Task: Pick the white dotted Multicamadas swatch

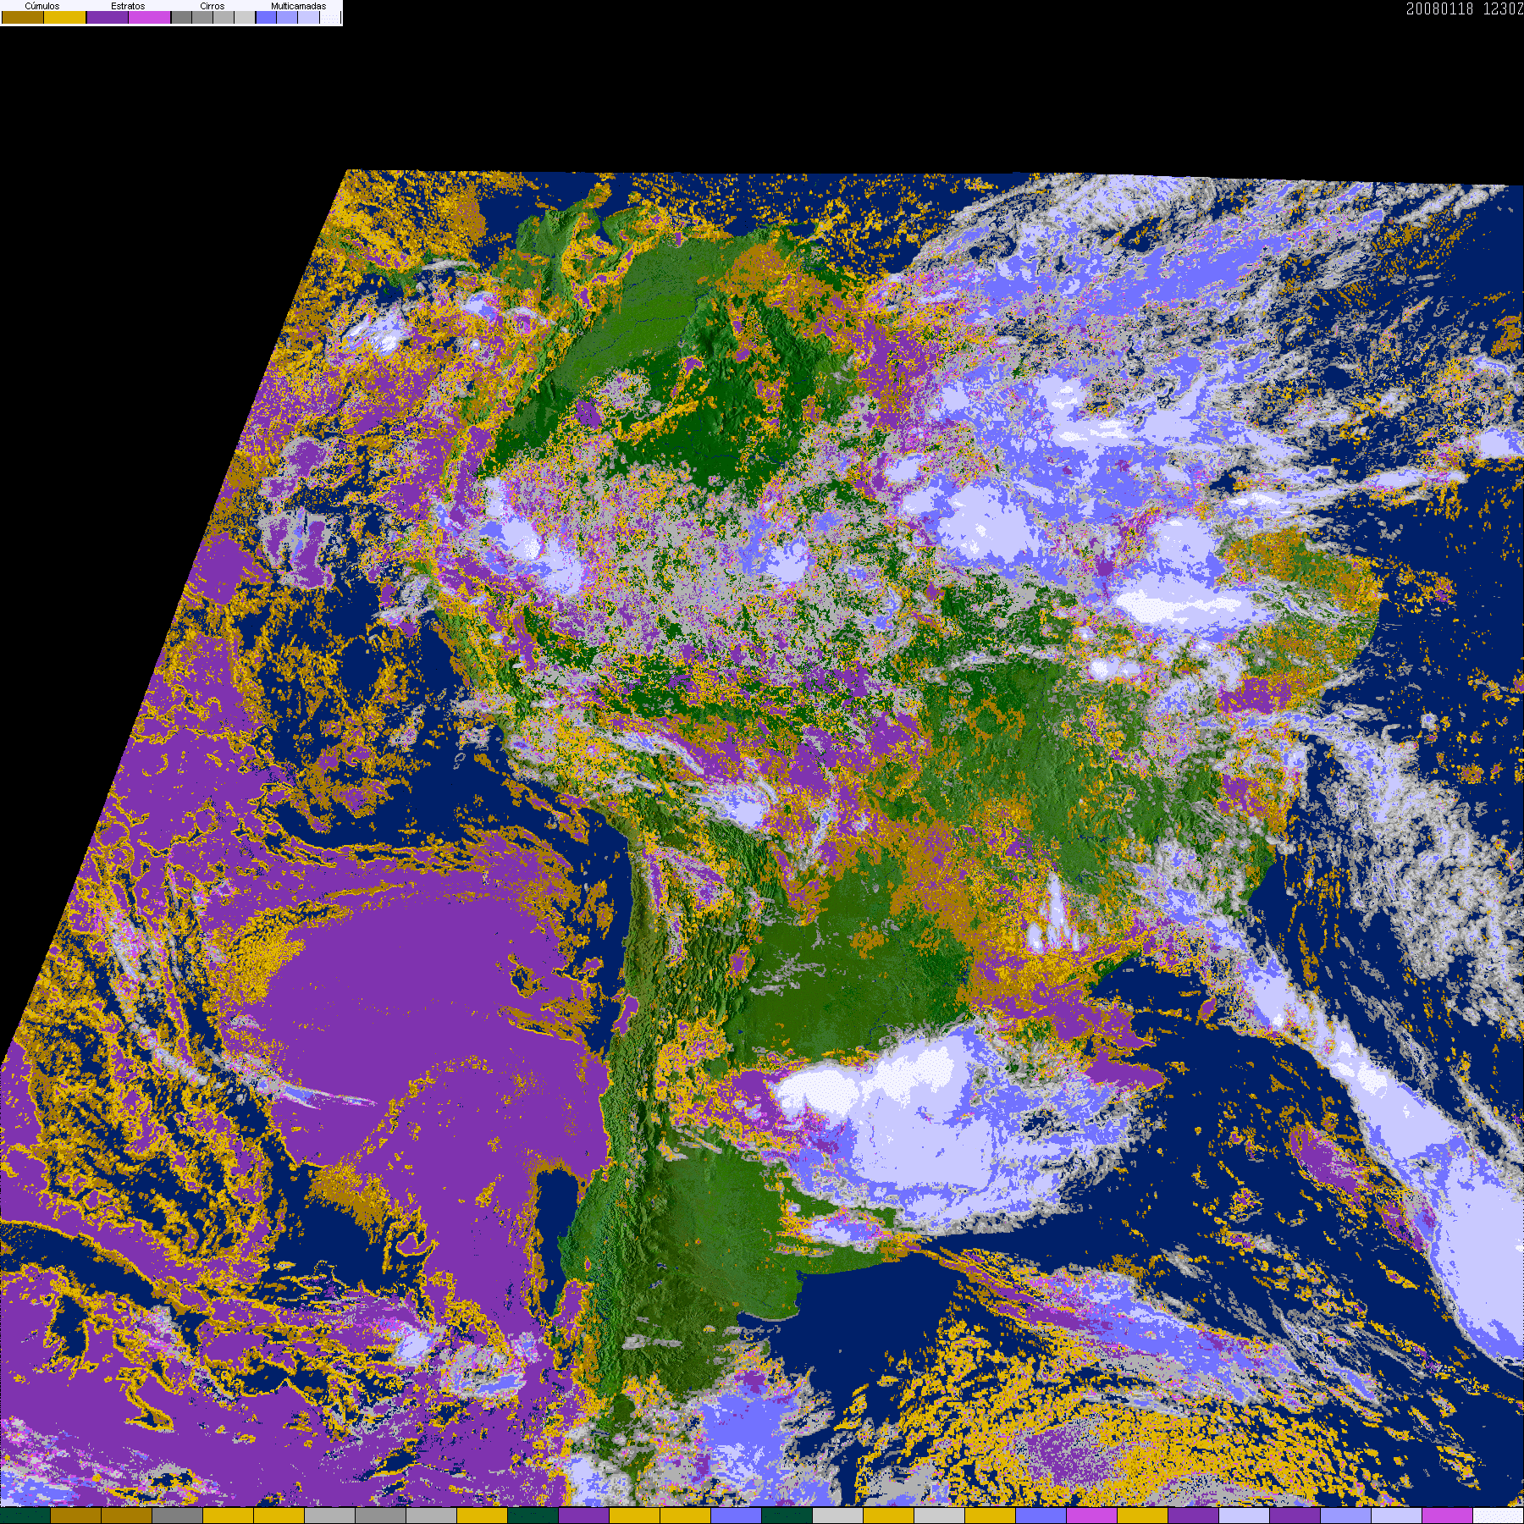Action: 330,18
